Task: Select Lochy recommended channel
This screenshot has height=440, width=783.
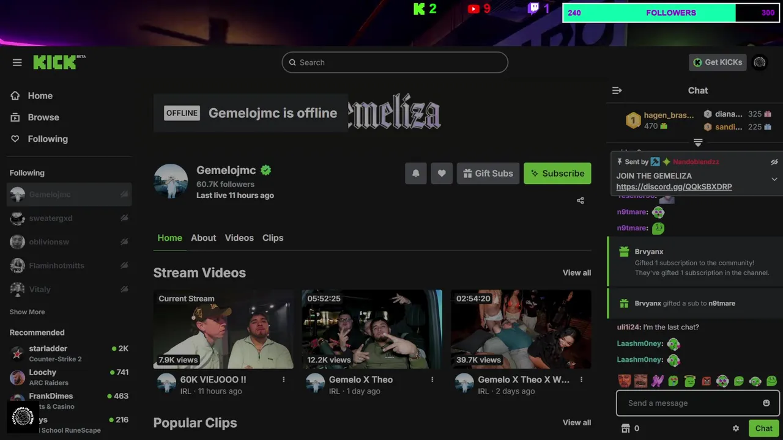Action: coord(69,377)
